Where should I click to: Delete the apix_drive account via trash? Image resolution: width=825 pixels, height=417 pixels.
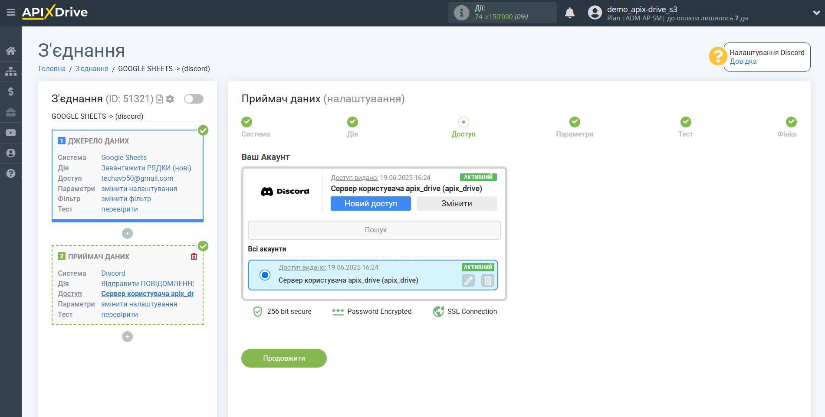click(x=488, y=281)
